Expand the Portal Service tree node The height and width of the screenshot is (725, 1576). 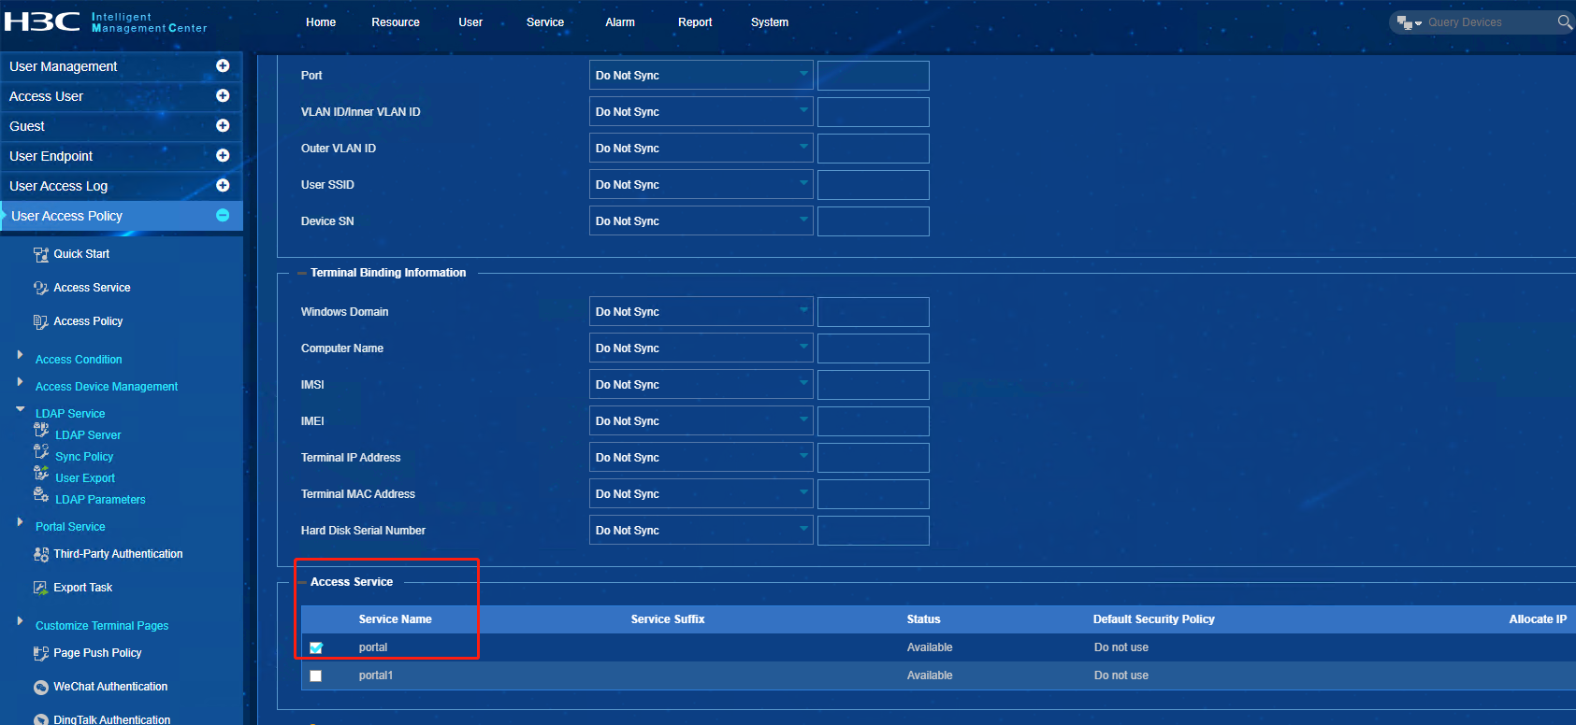click(x=20, y=522)
